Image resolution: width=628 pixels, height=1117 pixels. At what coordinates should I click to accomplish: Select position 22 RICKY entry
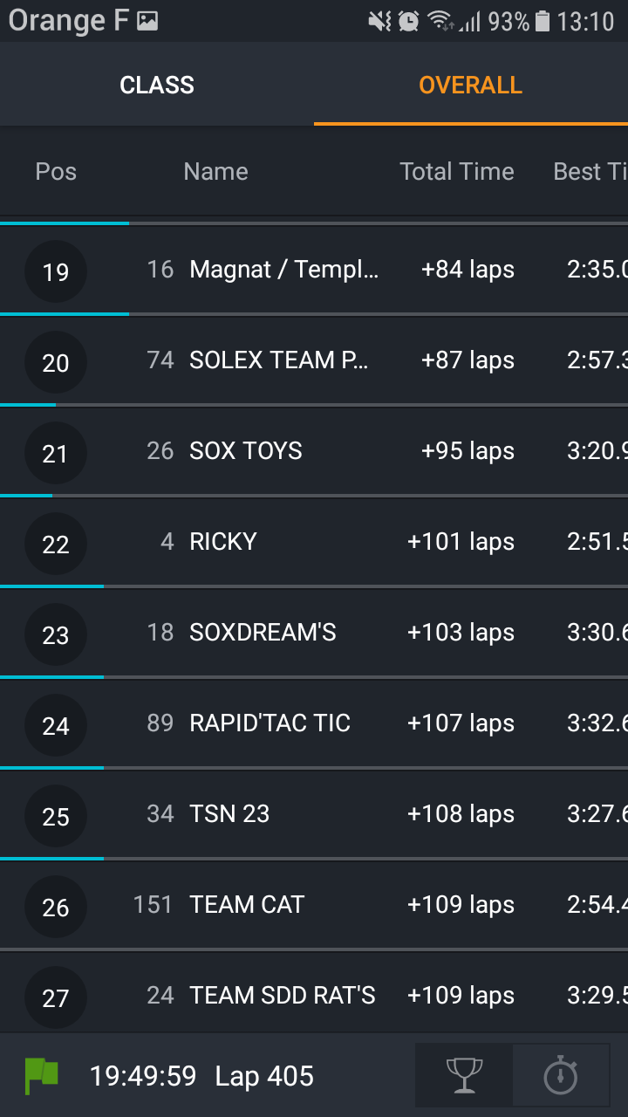tap(314, 543)
